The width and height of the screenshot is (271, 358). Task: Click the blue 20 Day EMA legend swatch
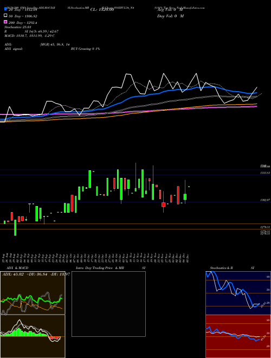point(5,9)
